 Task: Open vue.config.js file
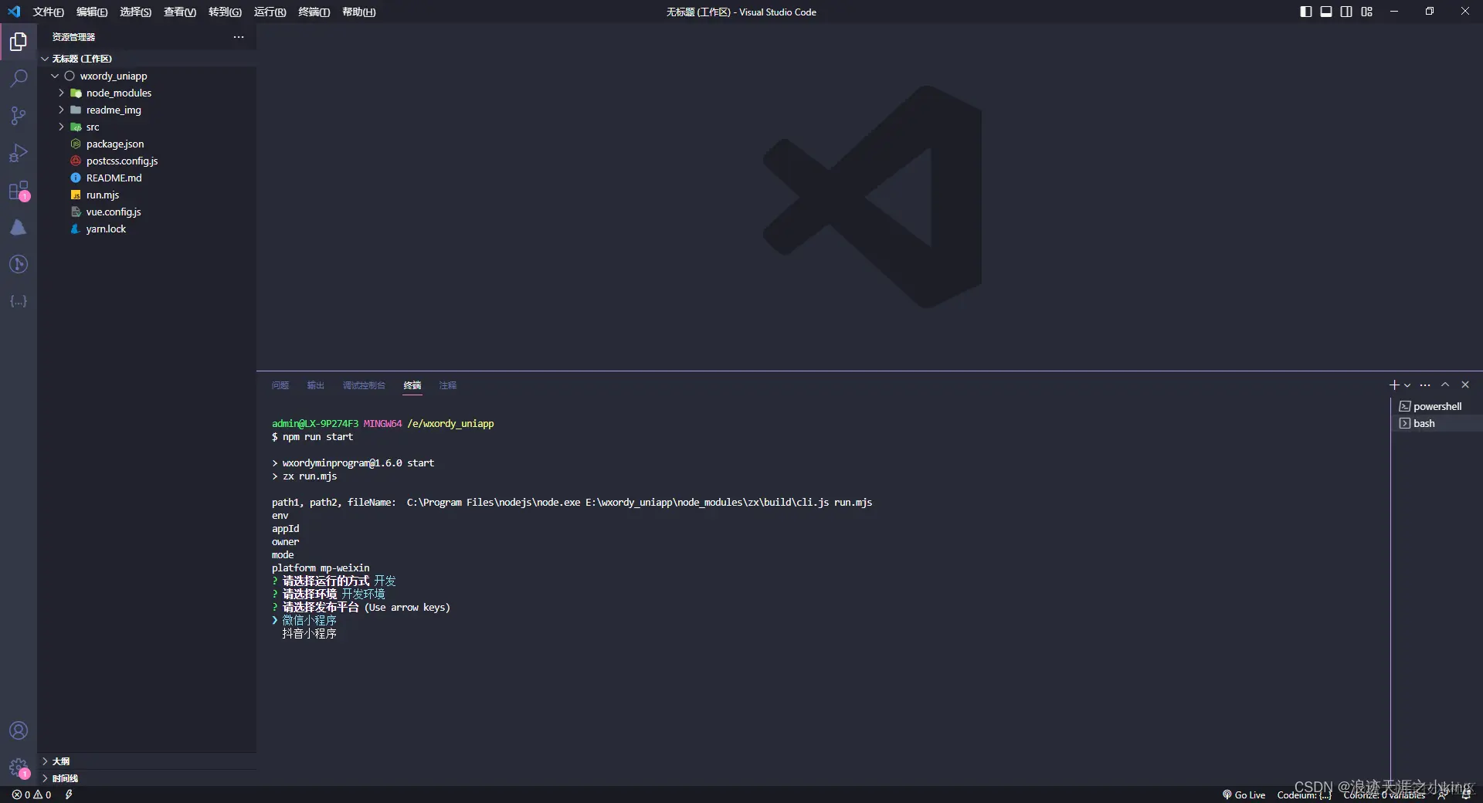coord(147,212)
